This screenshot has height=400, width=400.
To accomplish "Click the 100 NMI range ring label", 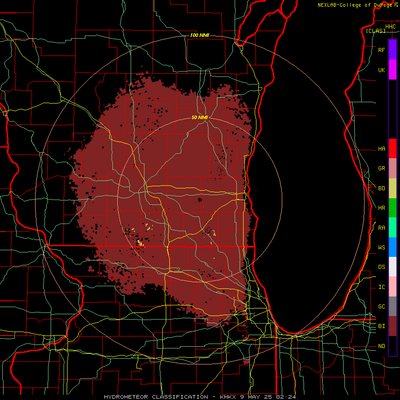I will coord(200,35).
